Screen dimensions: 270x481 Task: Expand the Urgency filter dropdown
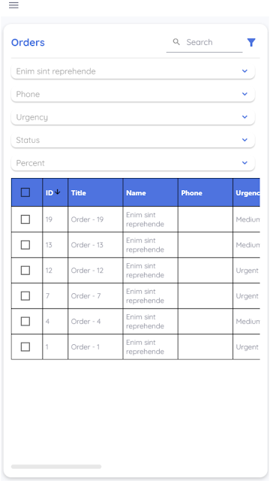(x=133, y=117)
